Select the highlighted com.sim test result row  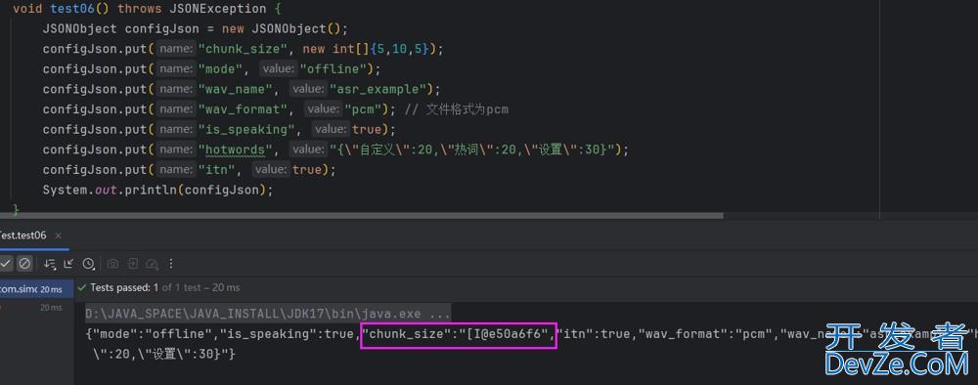36,289
